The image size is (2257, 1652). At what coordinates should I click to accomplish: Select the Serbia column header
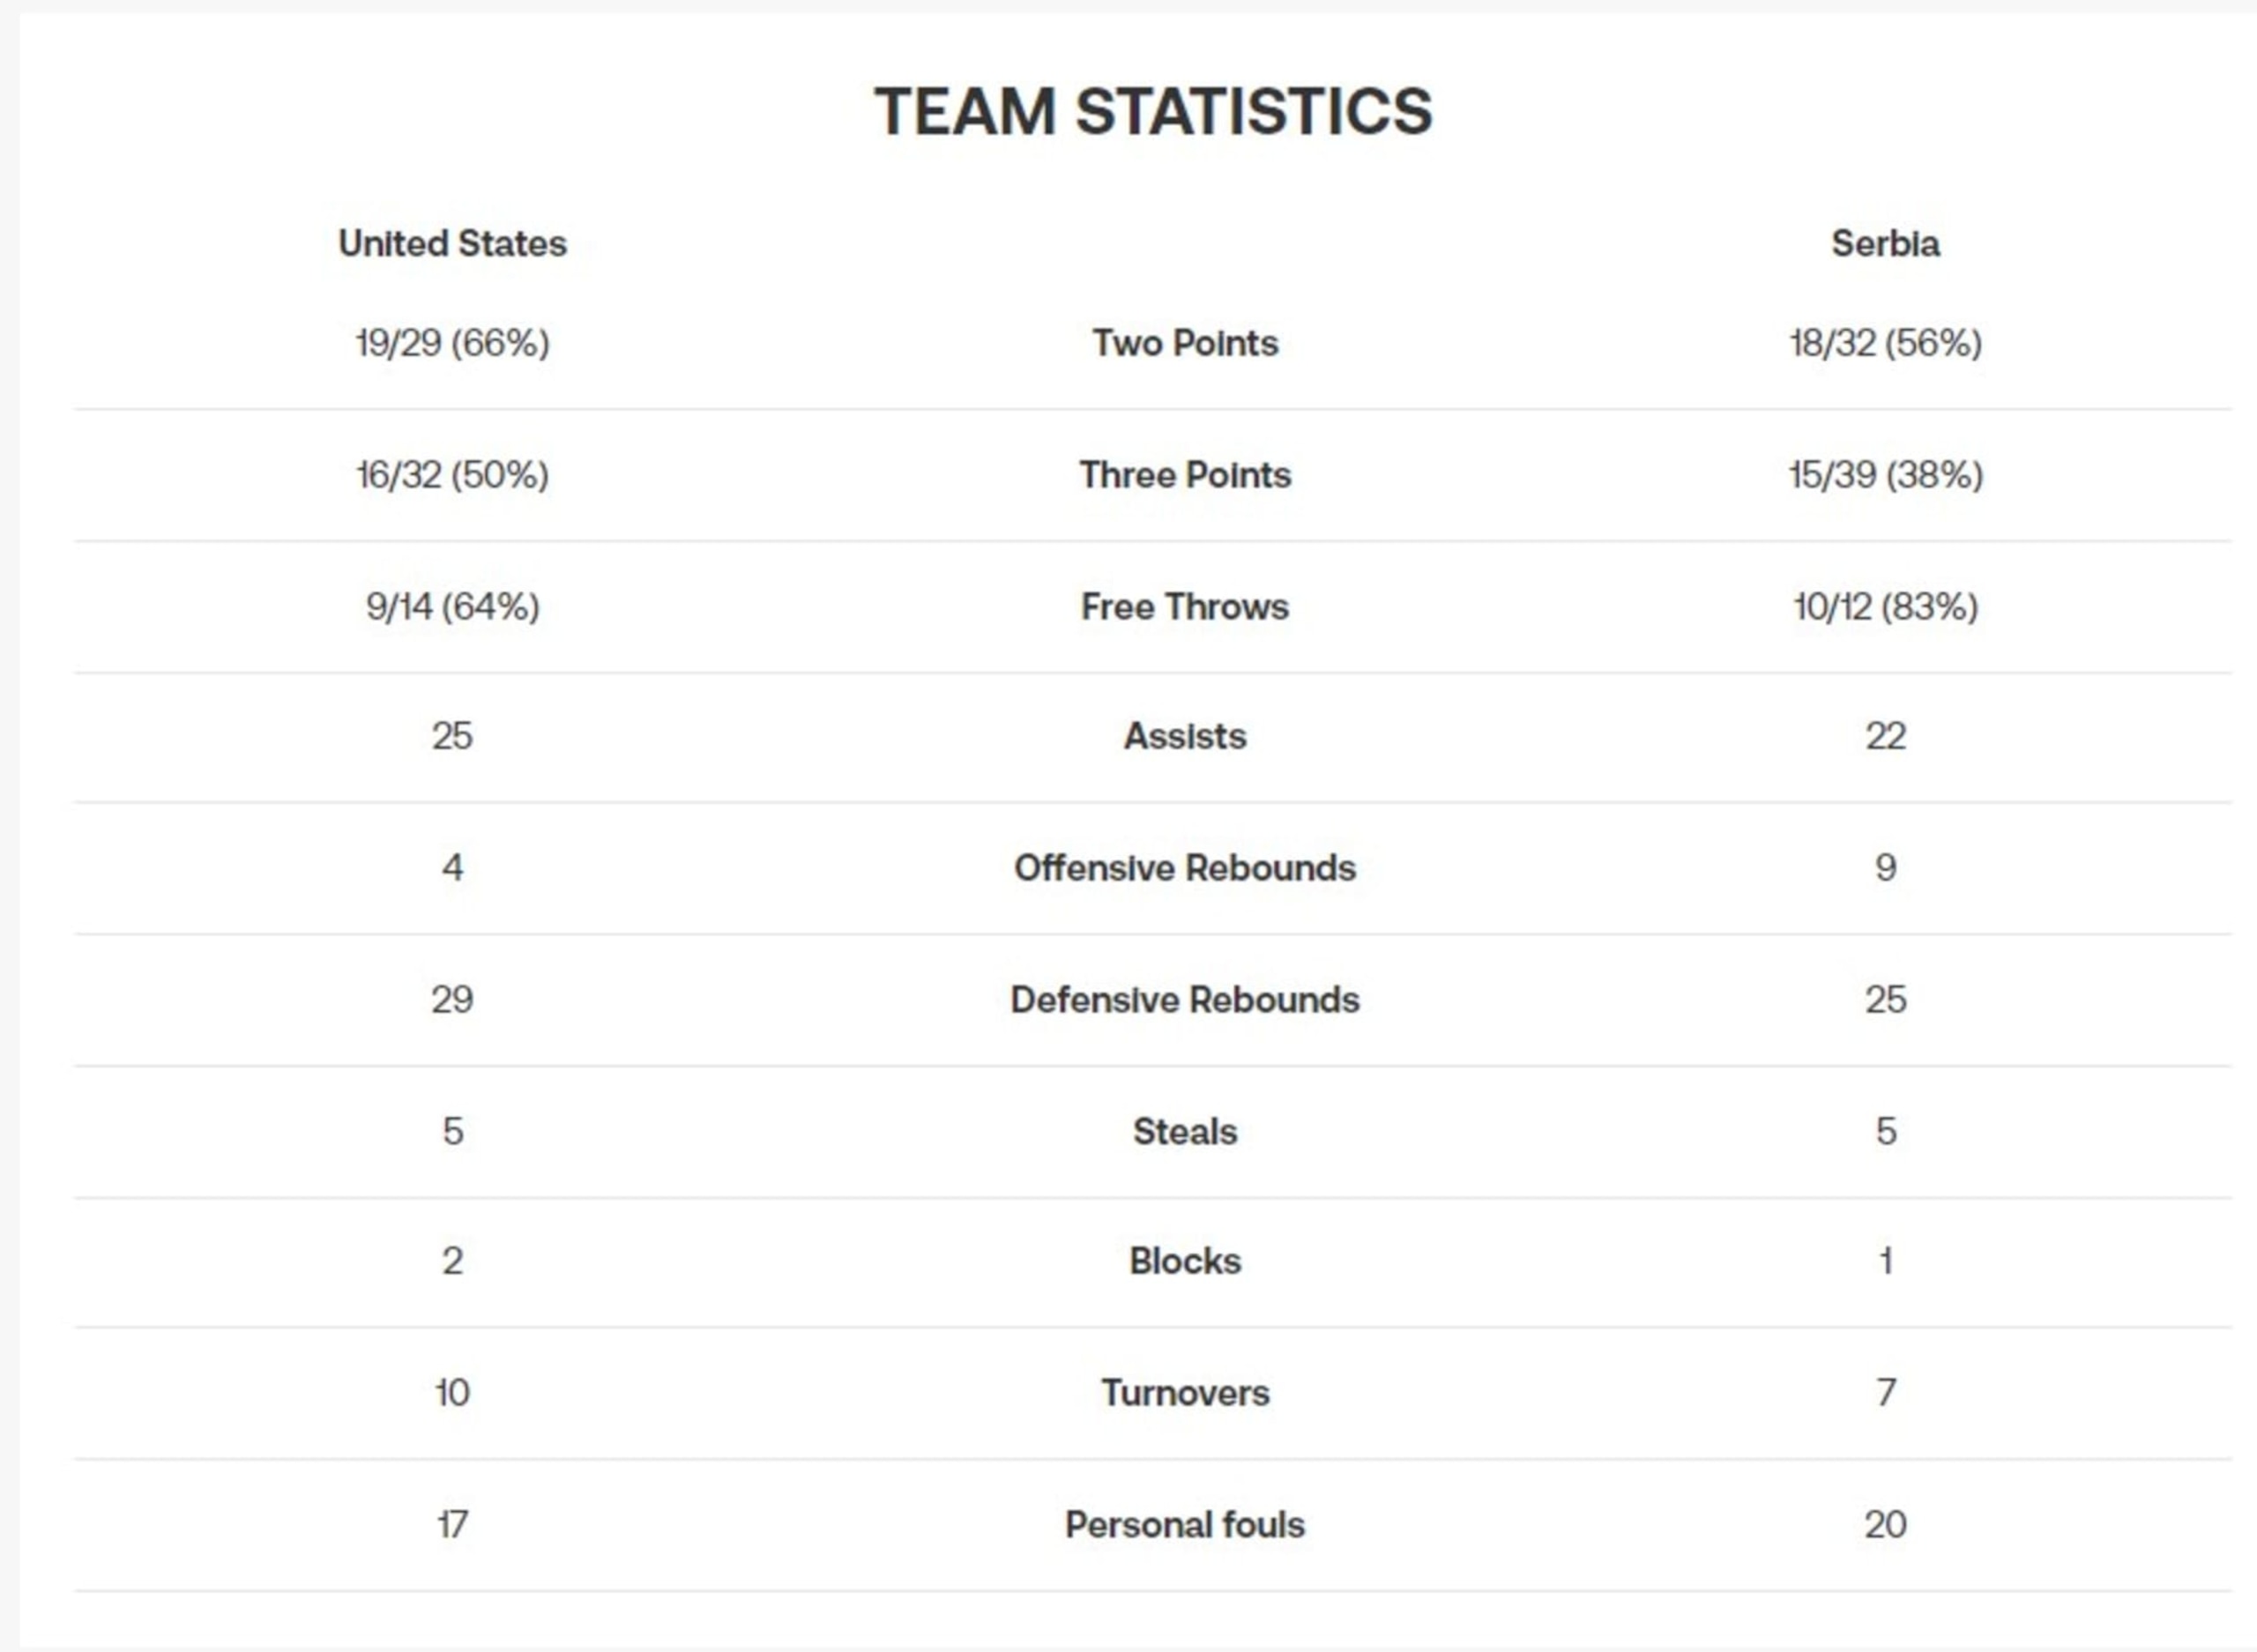[1885, 243]
